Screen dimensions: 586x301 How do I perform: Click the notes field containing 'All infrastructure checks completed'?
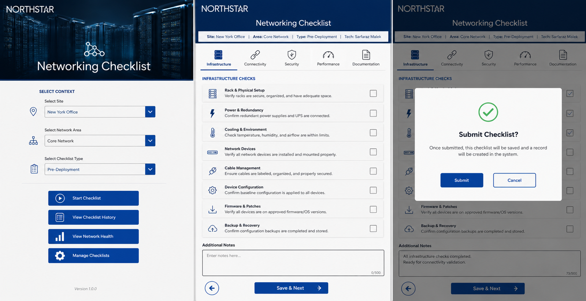[x=490, y=264]
